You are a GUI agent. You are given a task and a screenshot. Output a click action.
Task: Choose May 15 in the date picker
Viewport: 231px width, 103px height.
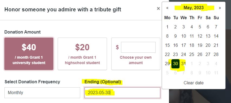pos(167,45)
